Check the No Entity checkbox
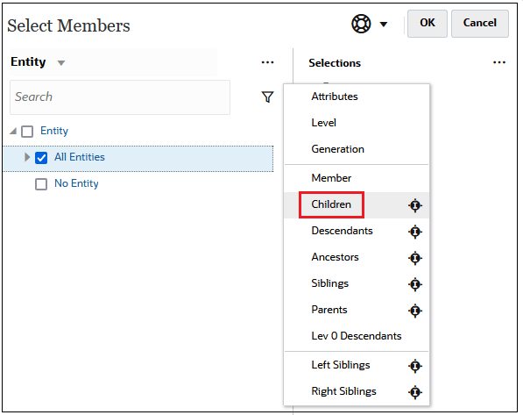Screen dimensions: 523x415 41,184
